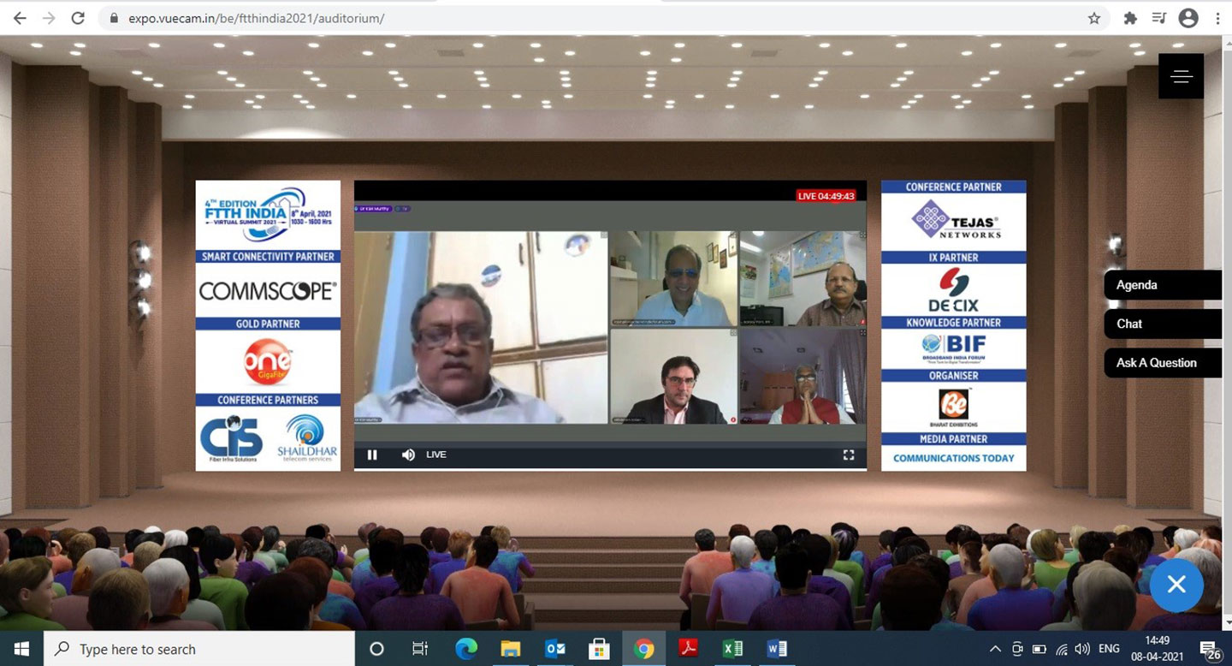Screen dimensions: 1232x666
Task: Click the Bharat Exhibitions organiser logo
Action: 954,407
